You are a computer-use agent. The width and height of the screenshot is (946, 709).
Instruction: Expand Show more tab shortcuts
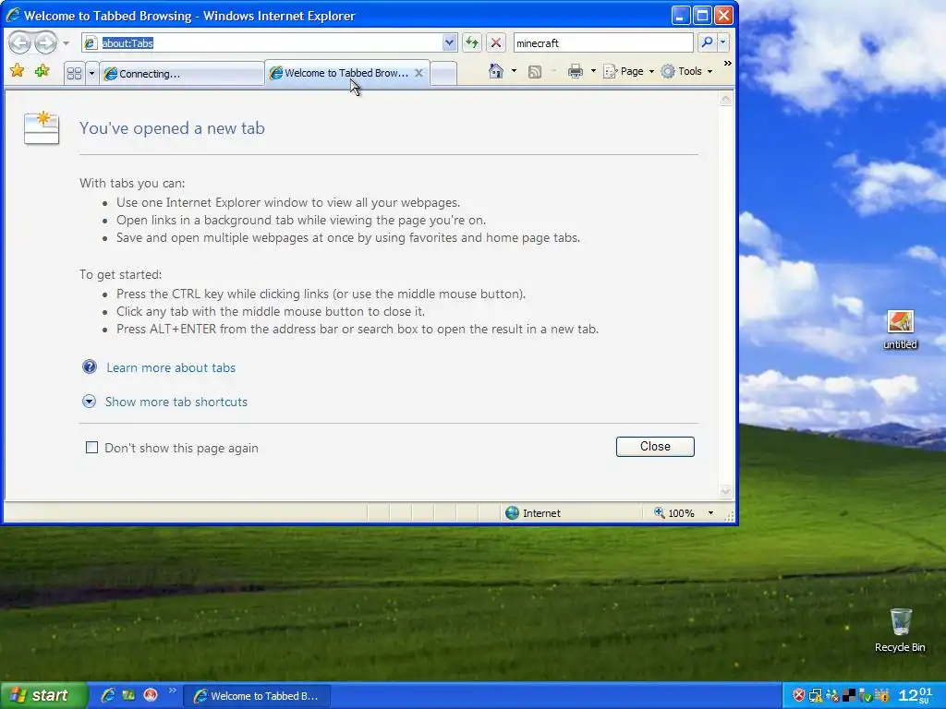(176, 402)
